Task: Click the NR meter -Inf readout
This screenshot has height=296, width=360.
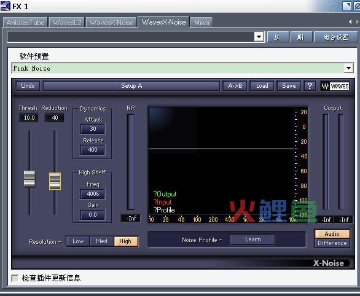Action: pos(131,218)
